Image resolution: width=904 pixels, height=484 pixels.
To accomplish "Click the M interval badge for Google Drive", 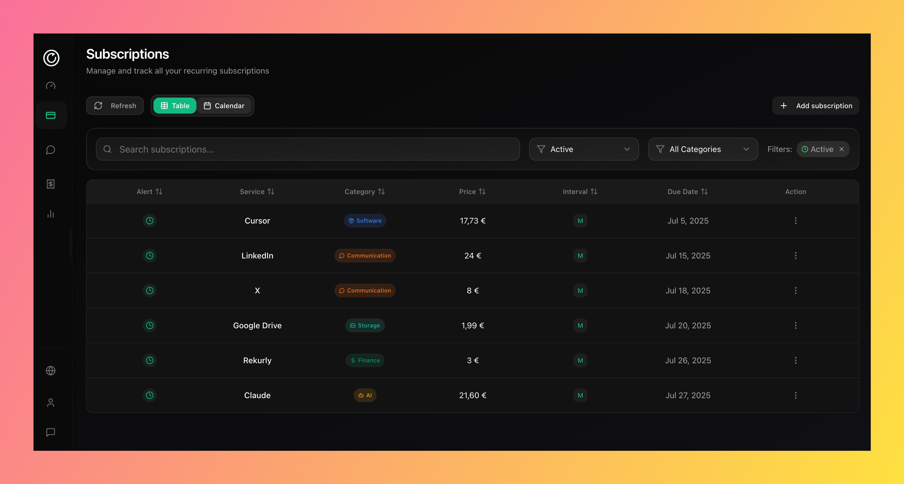I will tap(580, 325).
